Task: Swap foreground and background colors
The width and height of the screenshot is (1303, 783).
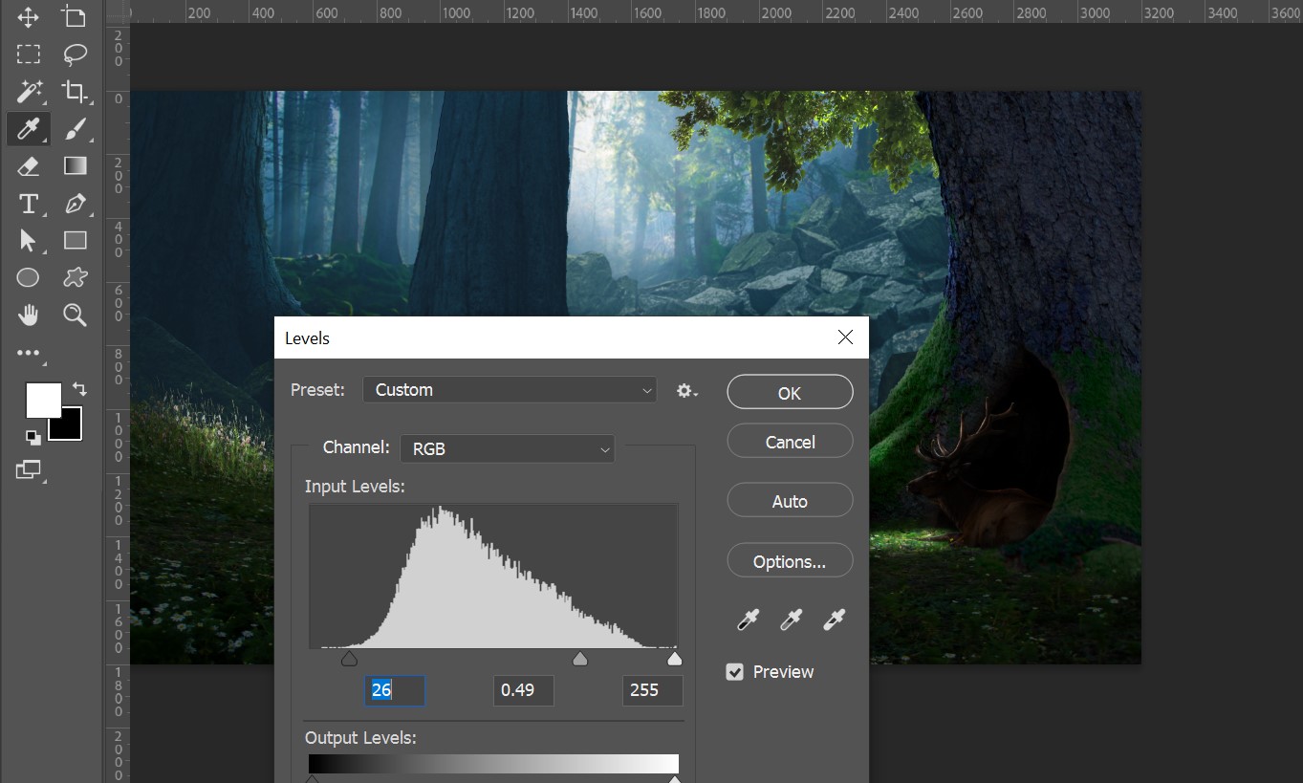Action: tap(79, 389)
